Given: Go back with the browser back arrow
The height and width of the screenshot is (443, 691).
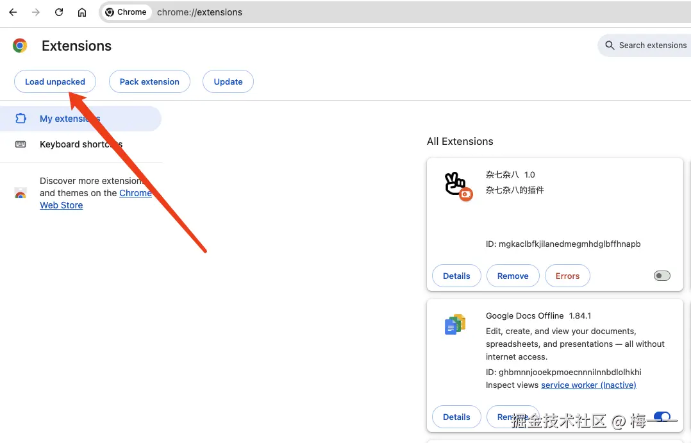Looking at the screenshot, I should [x=13, y=12].
